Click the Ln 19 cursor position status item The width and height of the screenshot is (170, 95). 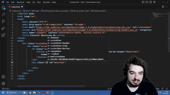click(x=109, y=89)
